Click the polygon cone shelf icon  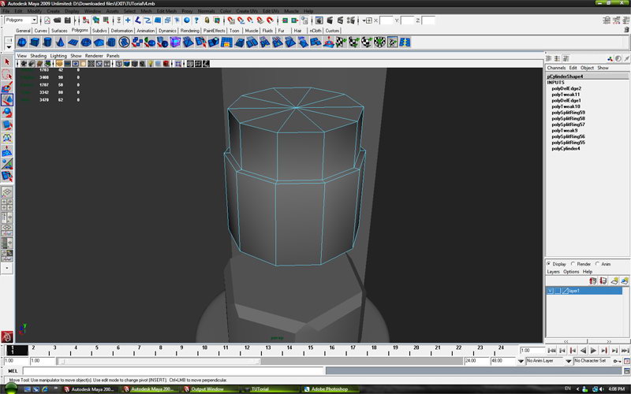[62, 42]
